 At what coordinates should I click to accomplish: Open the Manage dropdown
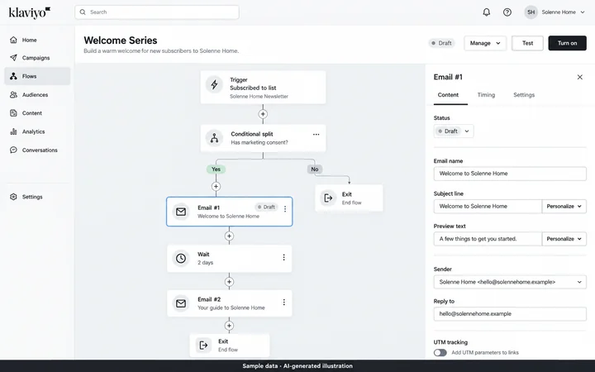(x=485, y=43)
